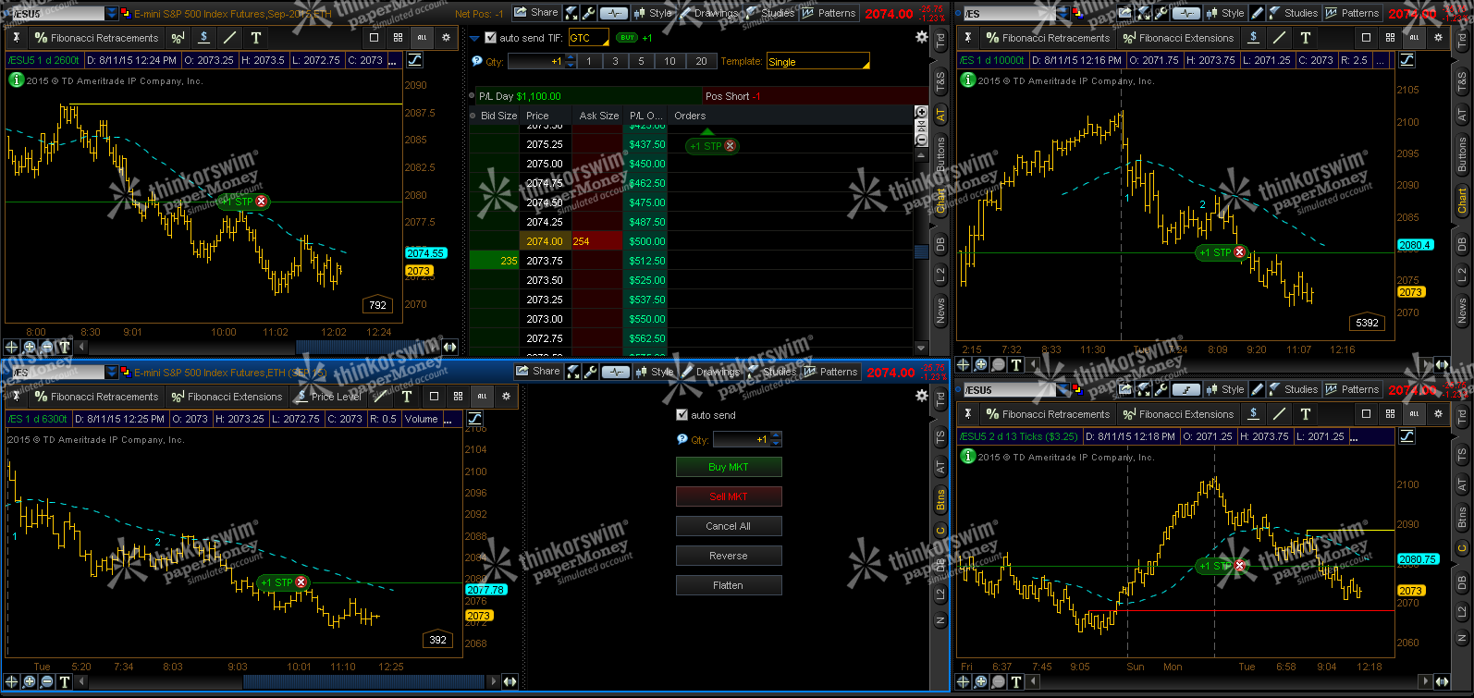Image resolution: width=1474 pixels, height=698 pixels.
Task: Toggle the pin icon in the 6300t chart toolbar
Action: tap(16, 397)
